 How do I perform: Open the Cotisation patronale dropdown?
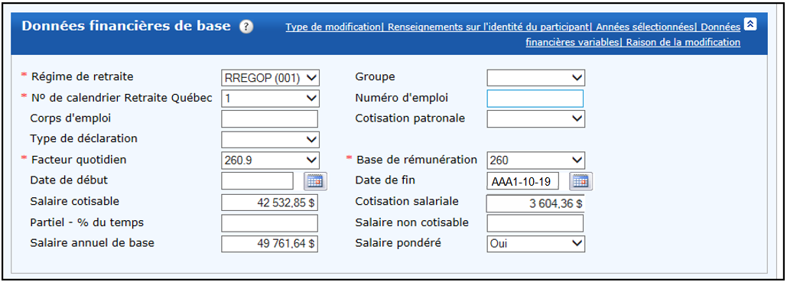click(536, 119)
